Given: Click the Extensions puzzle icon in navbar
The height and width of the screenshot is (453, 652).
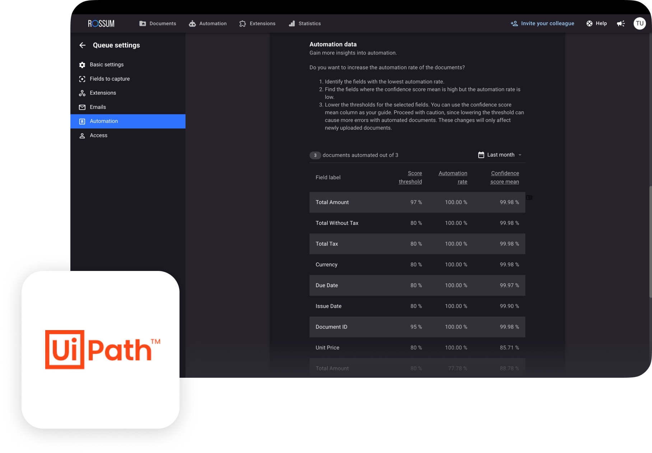Looking at the screenshot, I should 243,24.
